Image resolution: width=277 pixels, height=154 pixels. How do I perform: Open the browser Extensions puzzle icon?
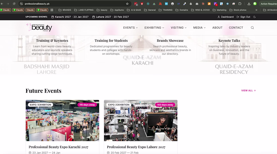click(240, 4)
